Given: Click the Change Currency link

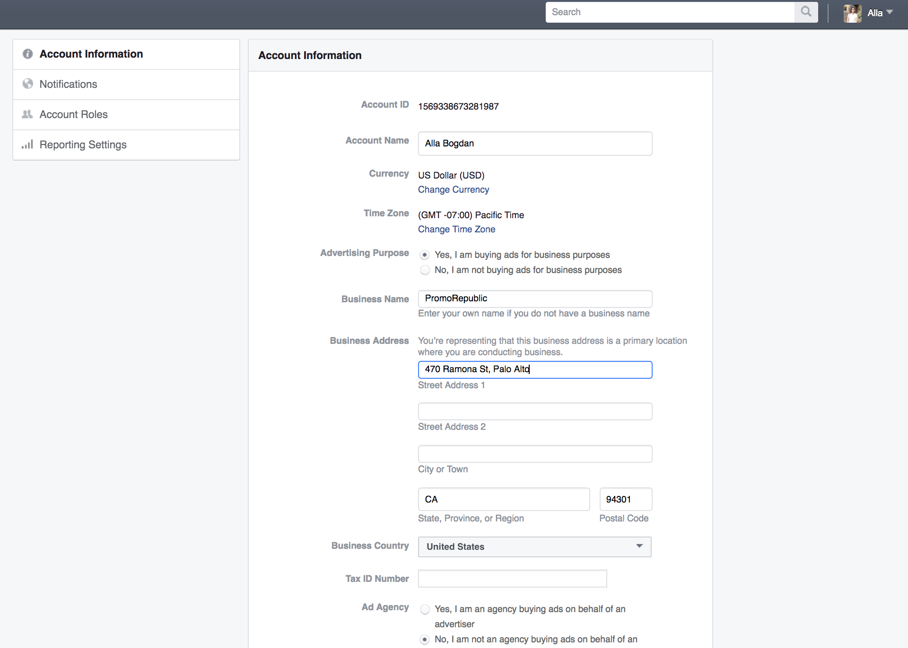Looking at the screenshot, I should pyautogui.click(x=453, y=189).
